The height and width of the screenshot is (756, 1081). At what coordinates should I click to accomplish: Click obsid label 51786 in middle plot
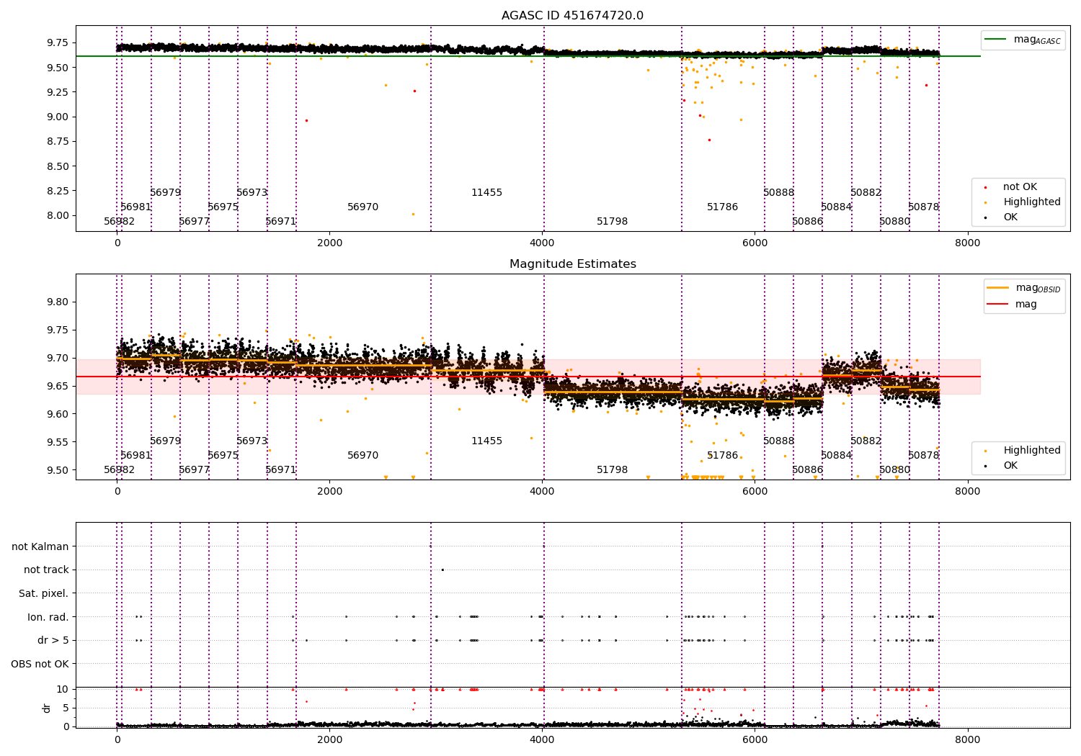tap(723, 456)
